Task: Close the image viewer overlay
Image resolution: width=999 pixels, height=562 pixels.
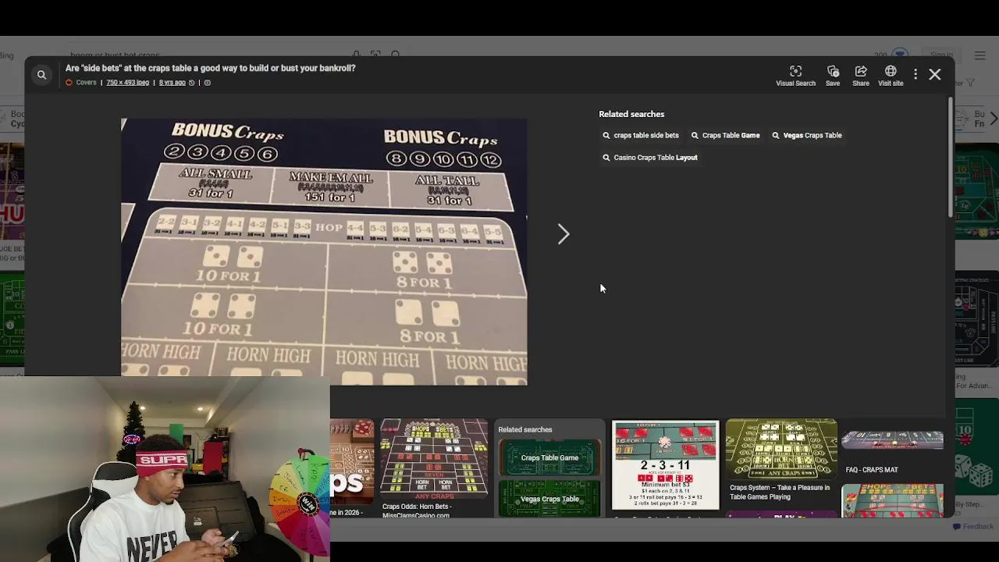Action: coord(935,75)
